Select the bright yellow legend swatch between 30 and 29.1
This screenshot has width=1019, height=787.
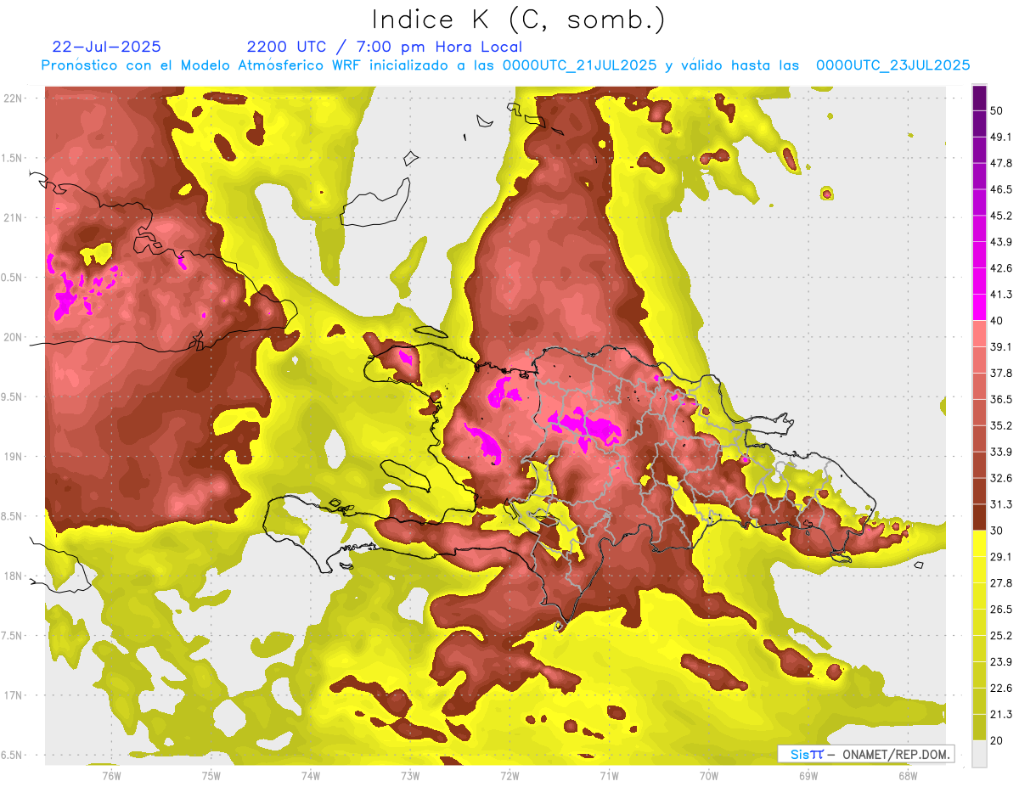tap(980, 543)
